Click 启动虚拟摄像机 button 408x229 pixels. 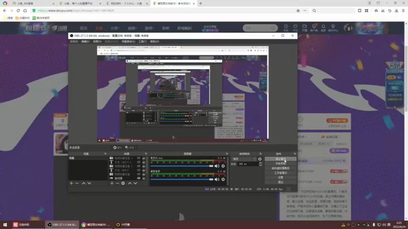click(280, 168)
